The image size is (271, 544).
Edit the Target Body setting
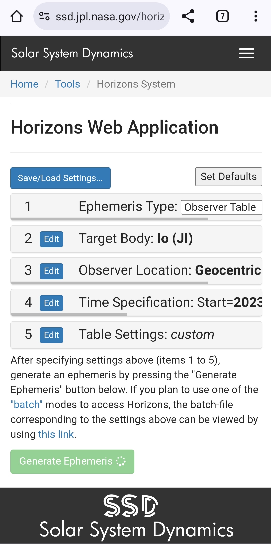(51, 239)
